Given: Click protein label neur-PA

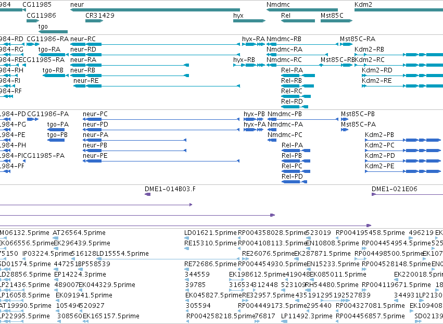Looking at the screenshot, I should pos(95,135).
